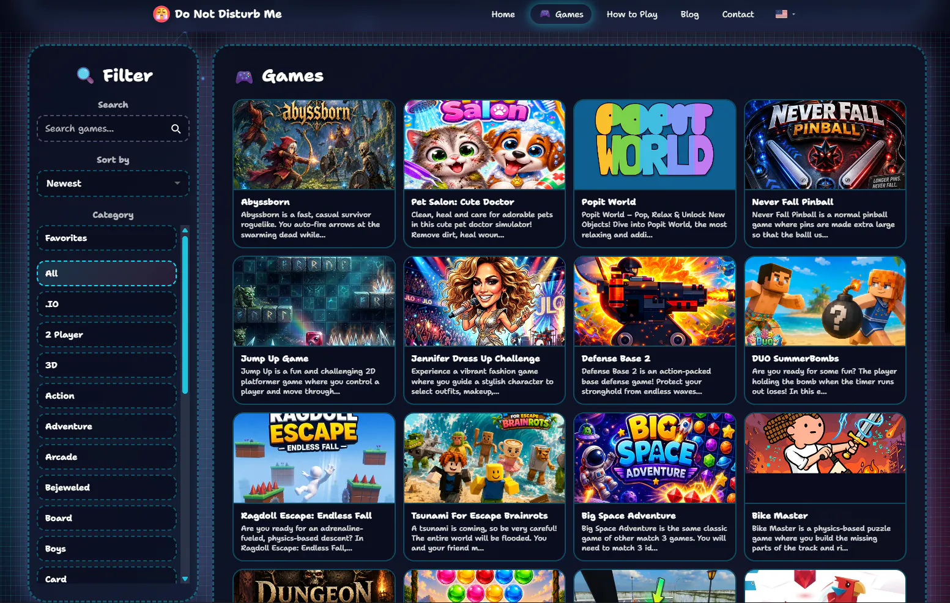Click the Big Space Adventure title

click(628, 516)
